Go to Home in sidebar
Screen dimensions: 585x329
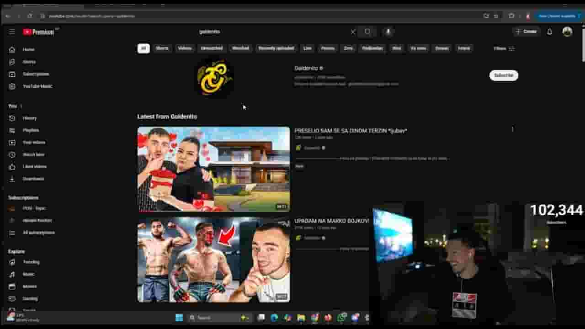tap(28, 49)
